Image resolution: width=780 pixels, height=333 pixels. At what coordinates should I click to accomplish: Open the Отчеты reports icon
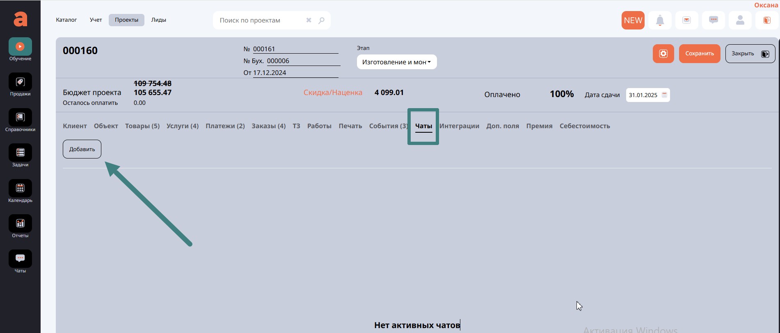pos(20,224)
